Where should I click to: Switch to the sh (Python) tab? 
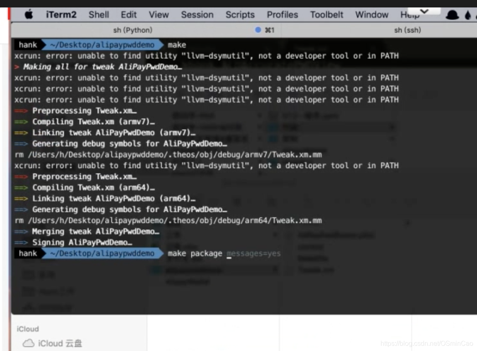(132, 30)
